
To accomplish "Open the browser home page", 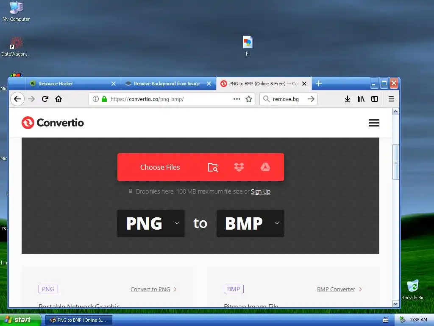I will (x=58, y=99).
